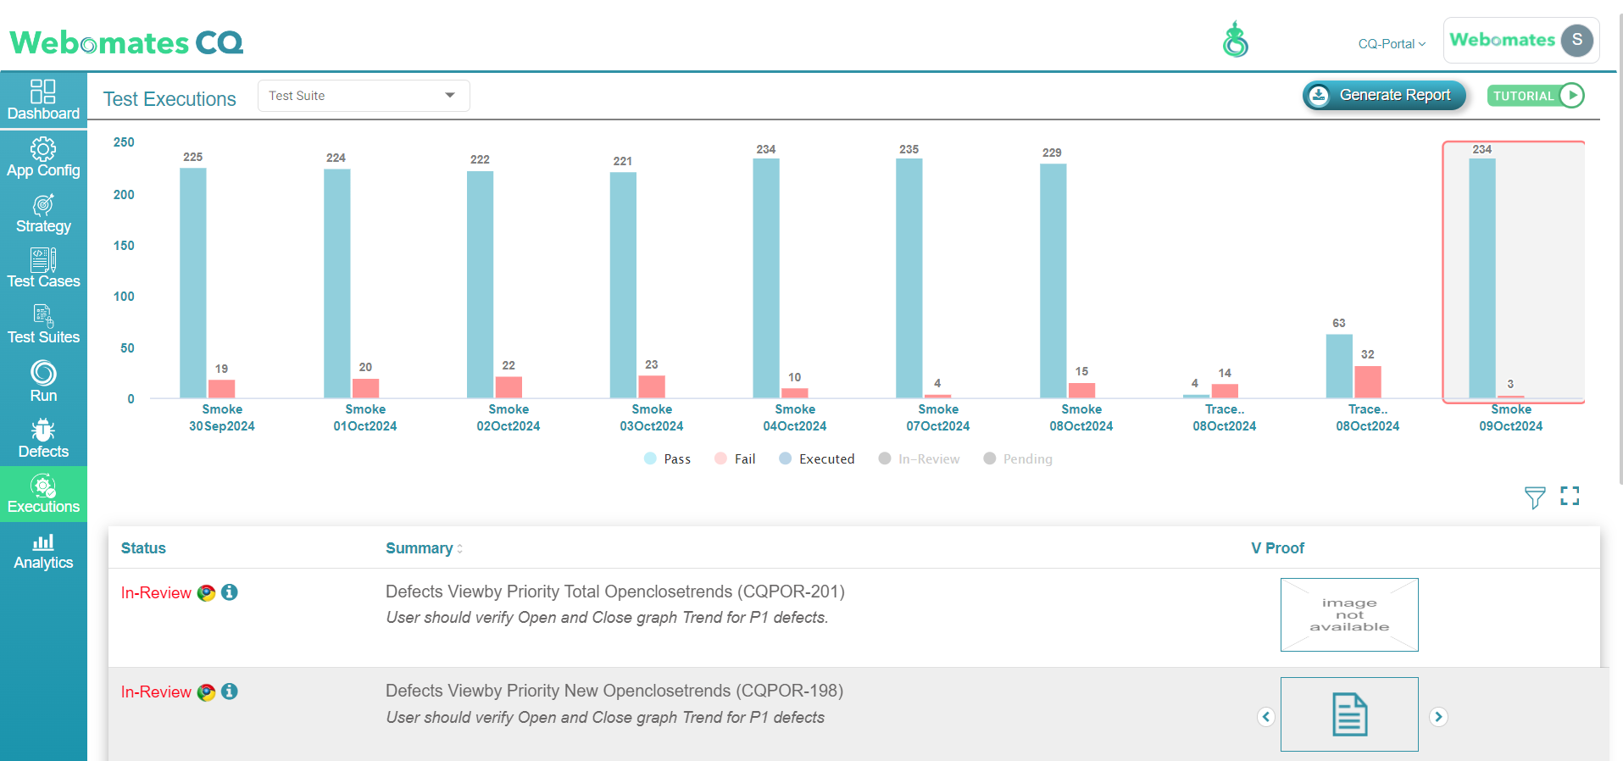Open the Dashboard sidebar item
This screenshot has height=761, width=1623.
pyautogui.click(x=43, y=100)
